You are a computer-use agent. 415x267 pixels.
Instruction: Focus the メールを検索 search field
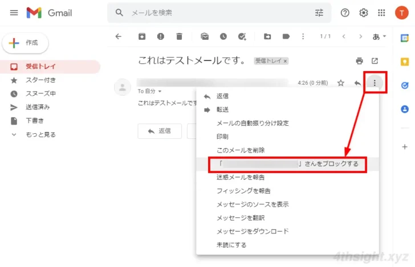click(x=219, y=13)
